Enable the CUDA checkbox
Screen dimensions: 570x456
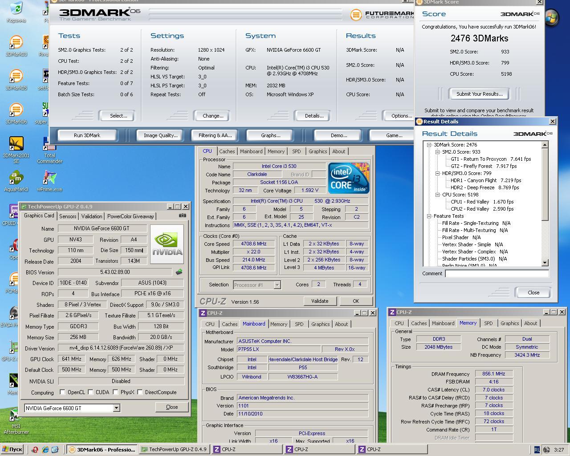(x=91, y=392)
